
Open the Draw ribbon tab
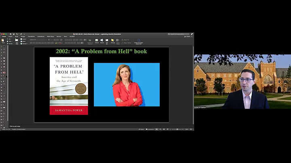17,36
